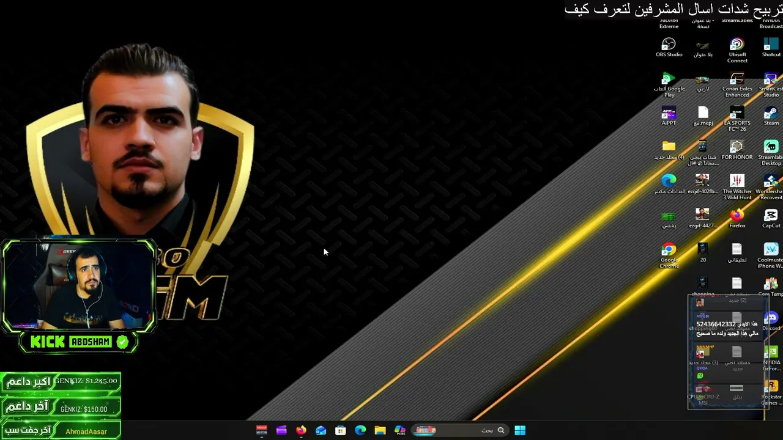Open the Discord desktop shortcut
783x440 pixels.
pyautogui.click(x=772, y=321)
